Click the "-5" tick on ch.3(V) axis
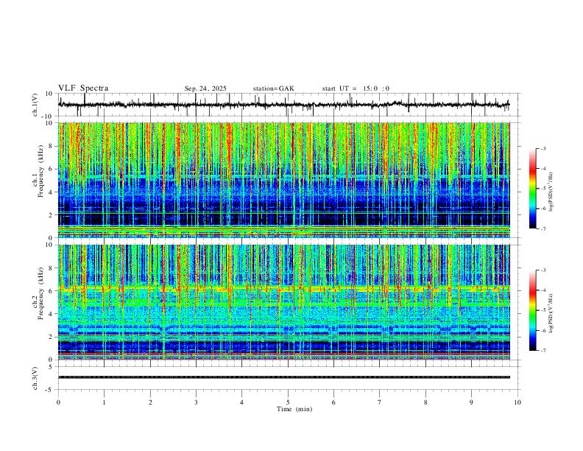Image resolution: width=583 pixels, height=451 pixels. pyautogui.click(x=50, y=390)
